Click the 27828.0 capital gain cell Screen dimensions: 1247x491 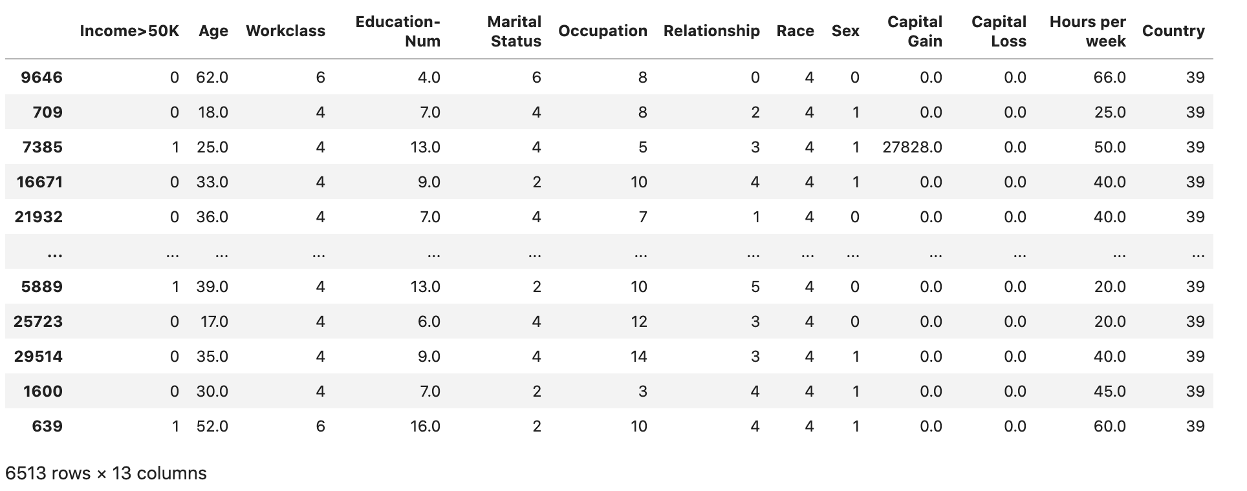tap(912, 147)
